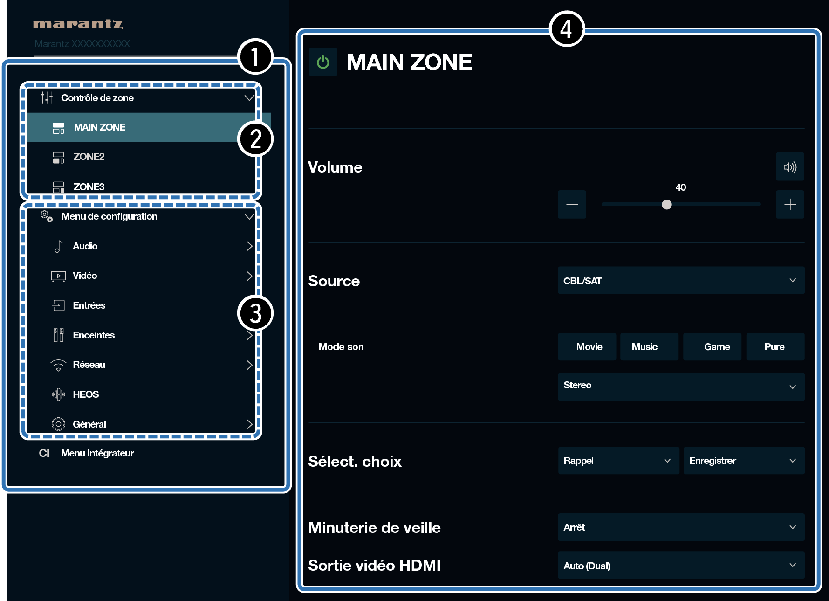The image size is (829, 601).
Task: Select the Movie sound mode
Action: point(589,347)
